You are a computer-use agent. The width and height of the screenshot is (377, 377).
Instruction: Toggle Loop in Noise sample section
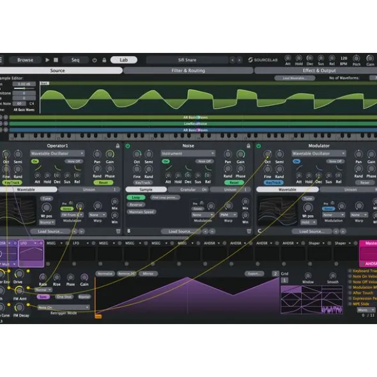[136, 197]
